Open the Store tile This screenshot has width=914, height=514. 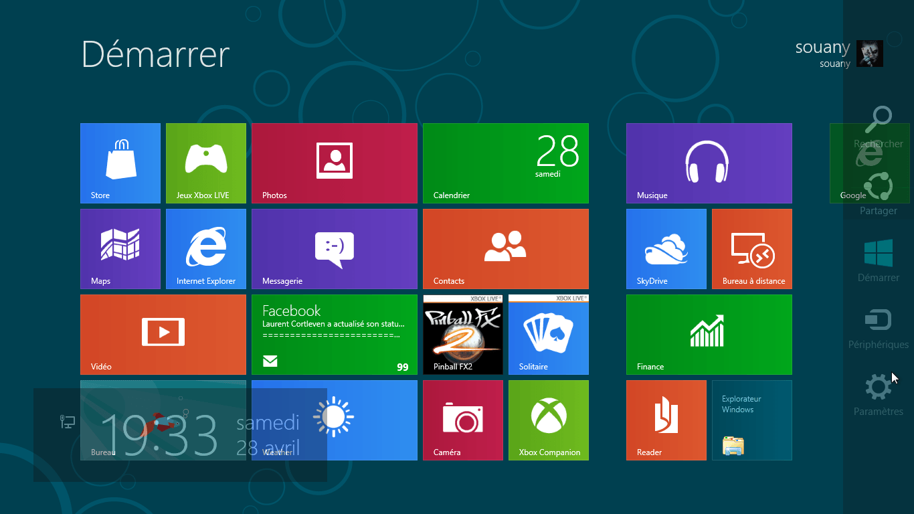[x=120, y=163]
